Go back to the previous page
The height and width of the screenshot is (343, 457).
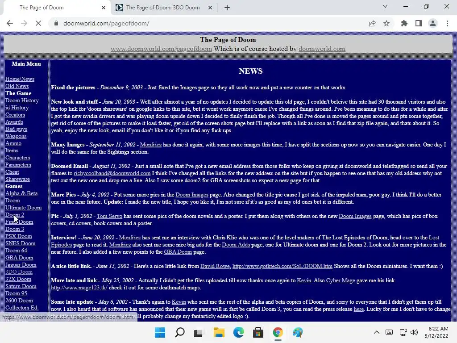pyautogui.click(x=10, y=23)
